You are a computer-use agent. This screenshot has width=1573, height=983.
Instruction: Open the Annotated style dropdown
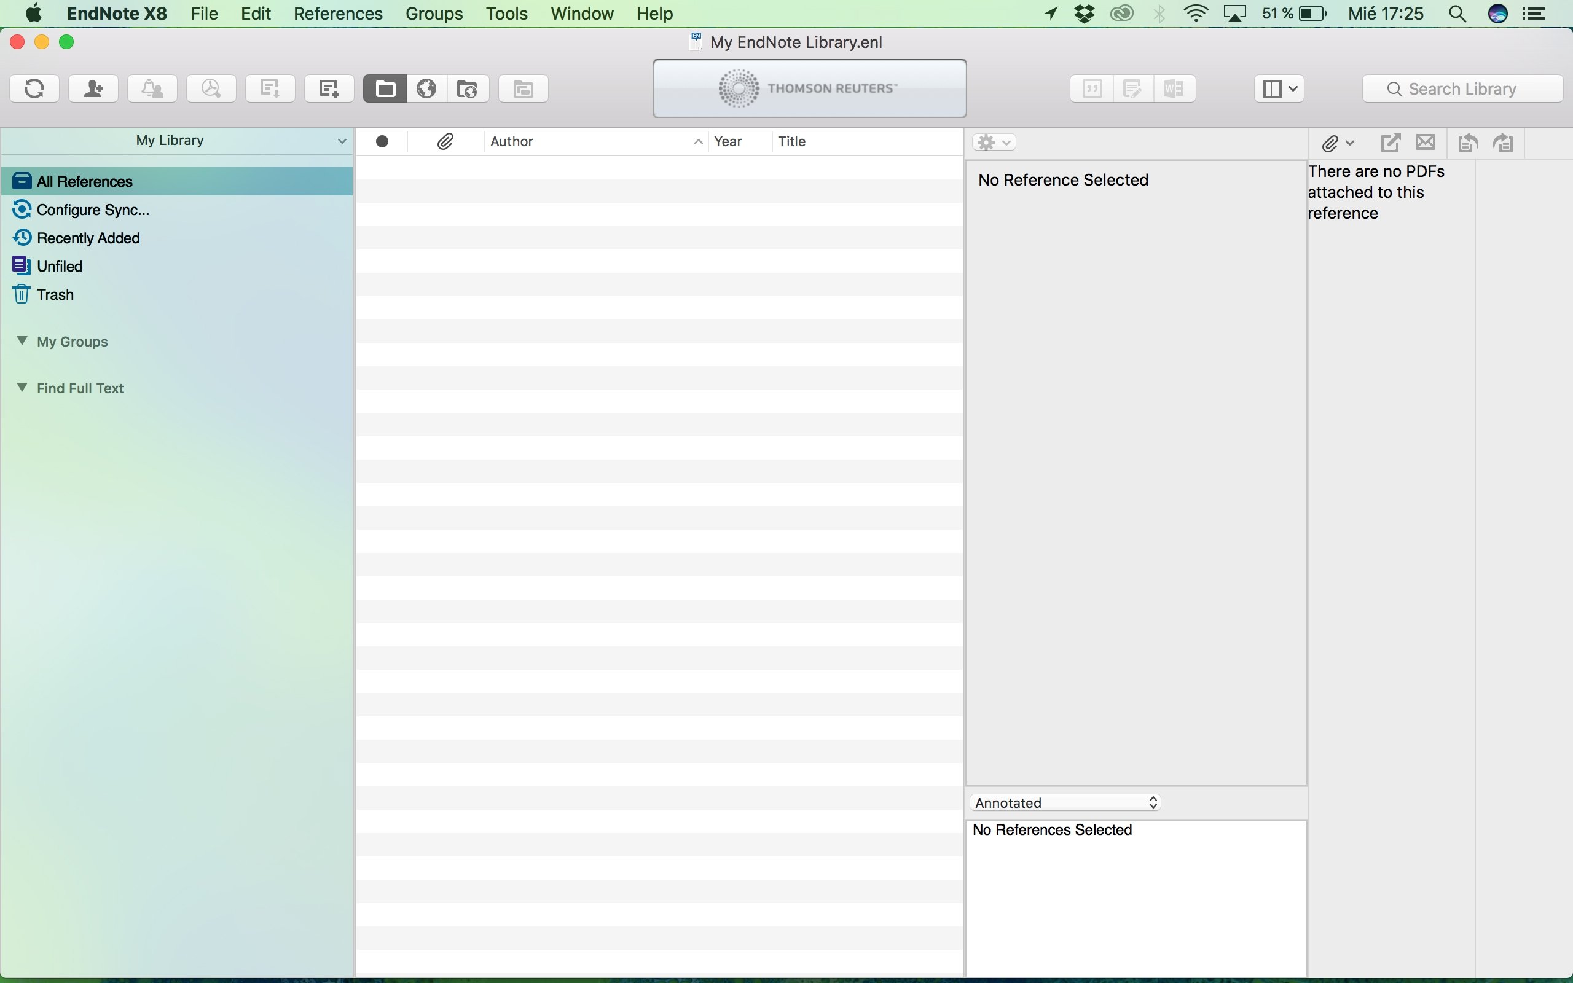1064,802
